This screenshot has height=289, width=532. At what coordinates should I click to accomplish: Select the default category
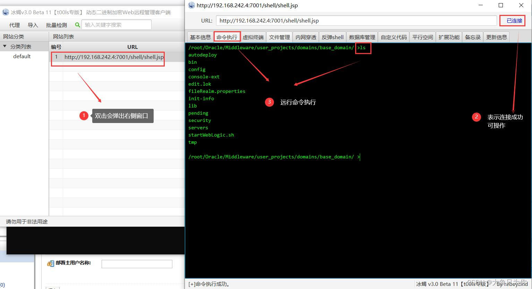[x=22, y=56]
